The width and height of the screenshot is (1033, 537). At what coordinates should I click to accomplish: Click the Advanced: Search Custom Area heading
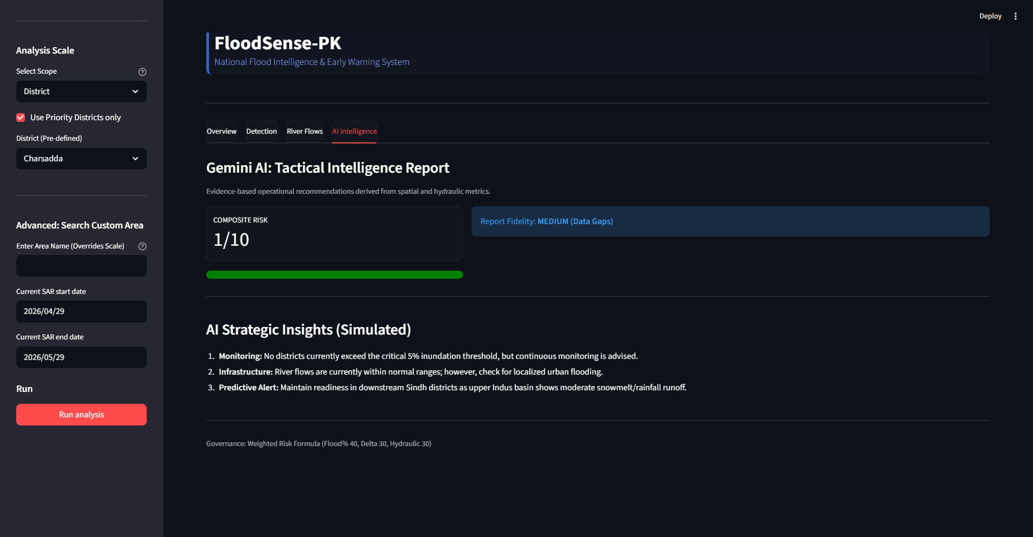click(80, 225)
